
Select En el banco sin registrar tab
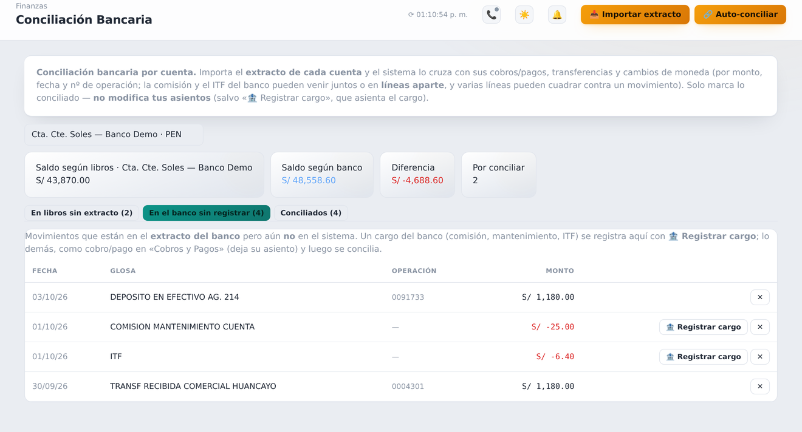(x=207, y=213)
